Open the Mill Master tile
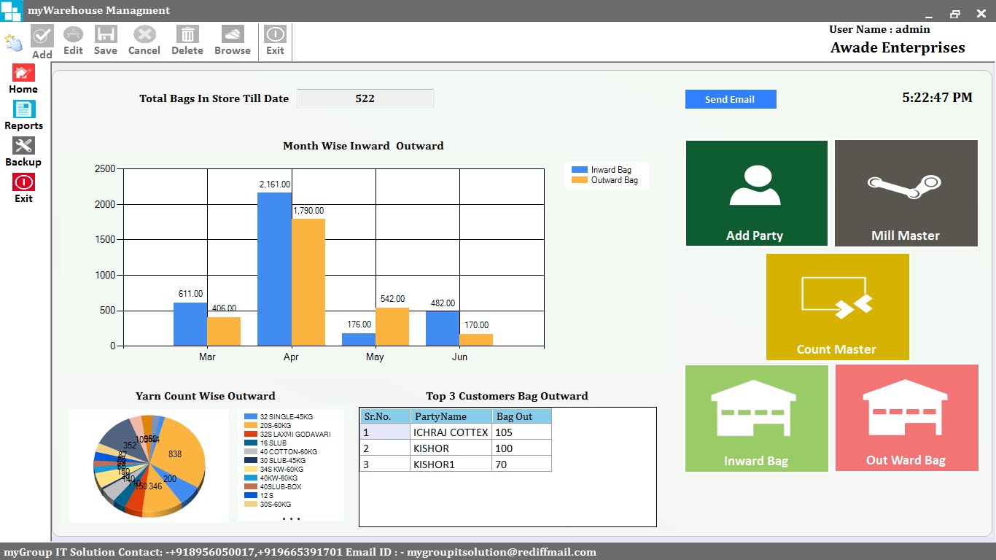The width and height of the screenshot is (996, 560). pos(906,193)
